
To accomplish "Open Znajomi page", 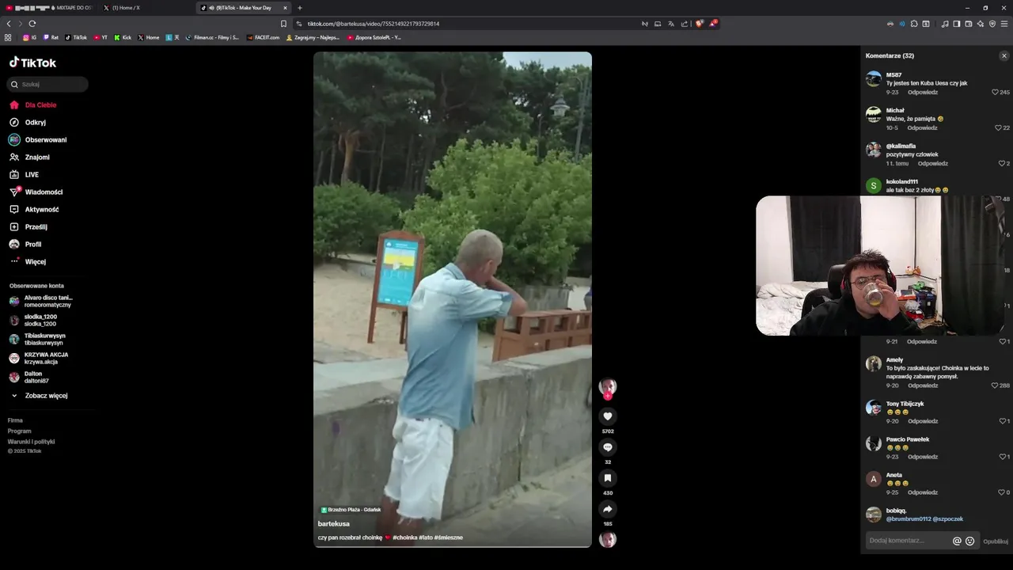I will tap(29, 158).
